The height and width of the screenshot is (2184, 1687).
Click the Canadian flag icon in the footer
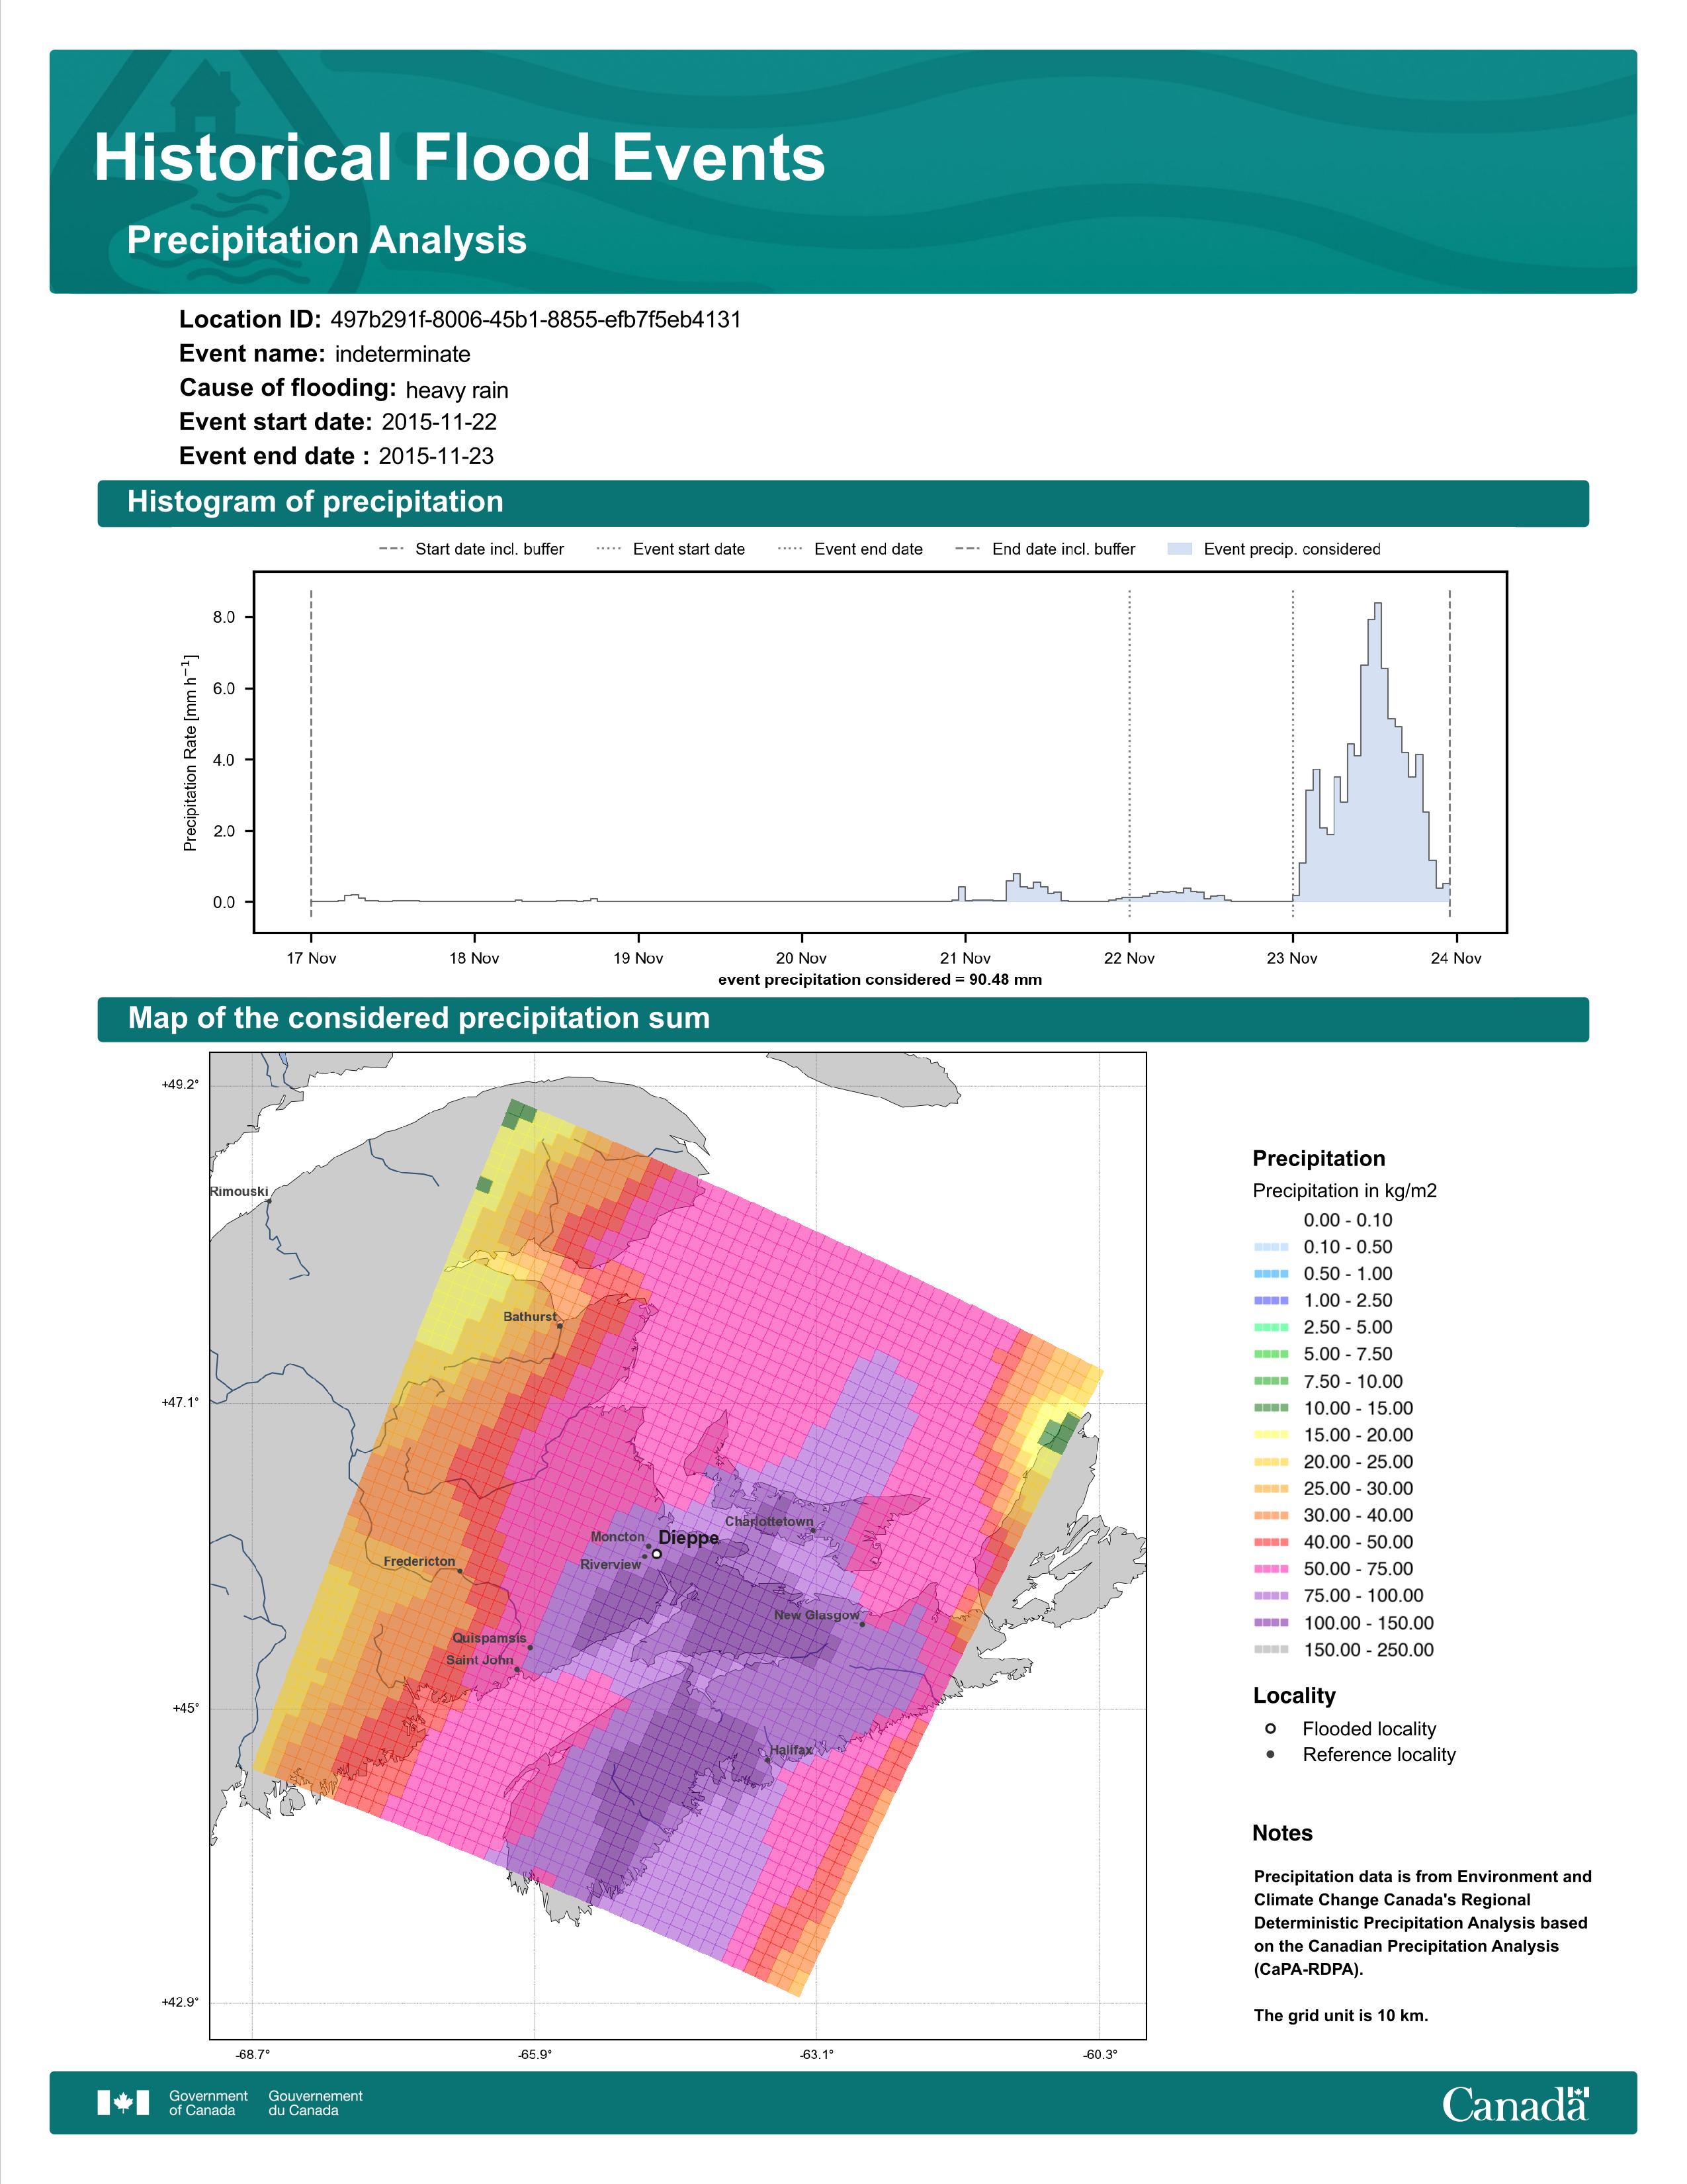(x=123, y=2103)
